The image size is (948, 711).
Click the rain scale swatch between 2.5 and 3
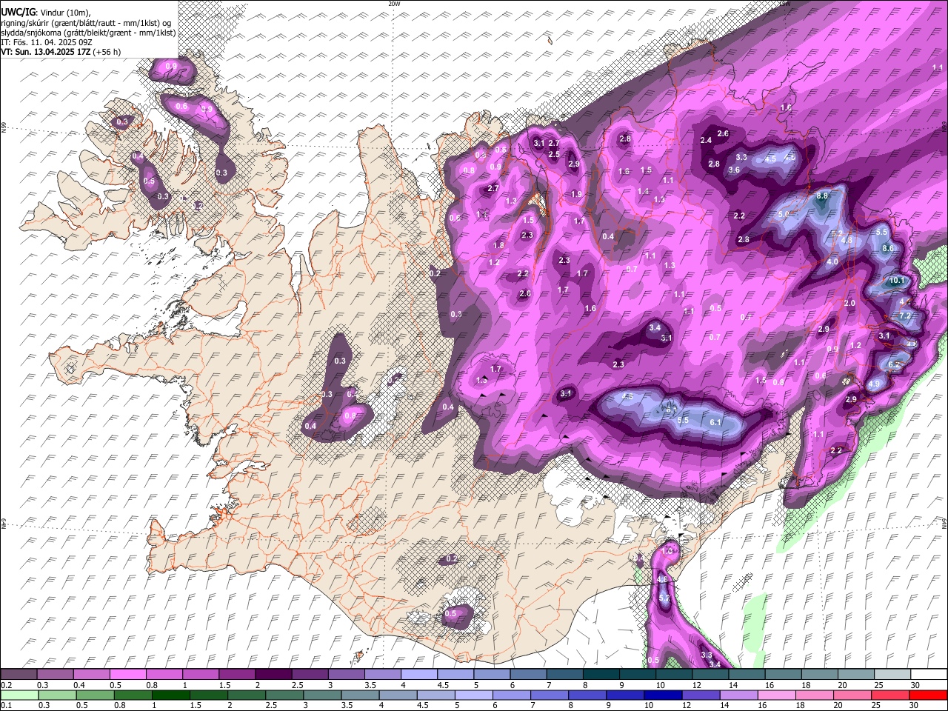284,695
